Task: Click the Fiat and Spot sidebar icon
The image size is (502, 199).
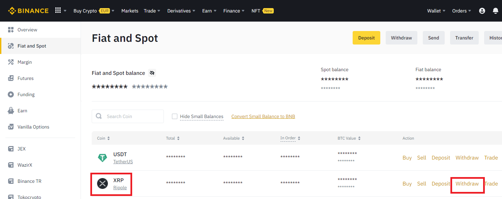Action: point(11,46)
